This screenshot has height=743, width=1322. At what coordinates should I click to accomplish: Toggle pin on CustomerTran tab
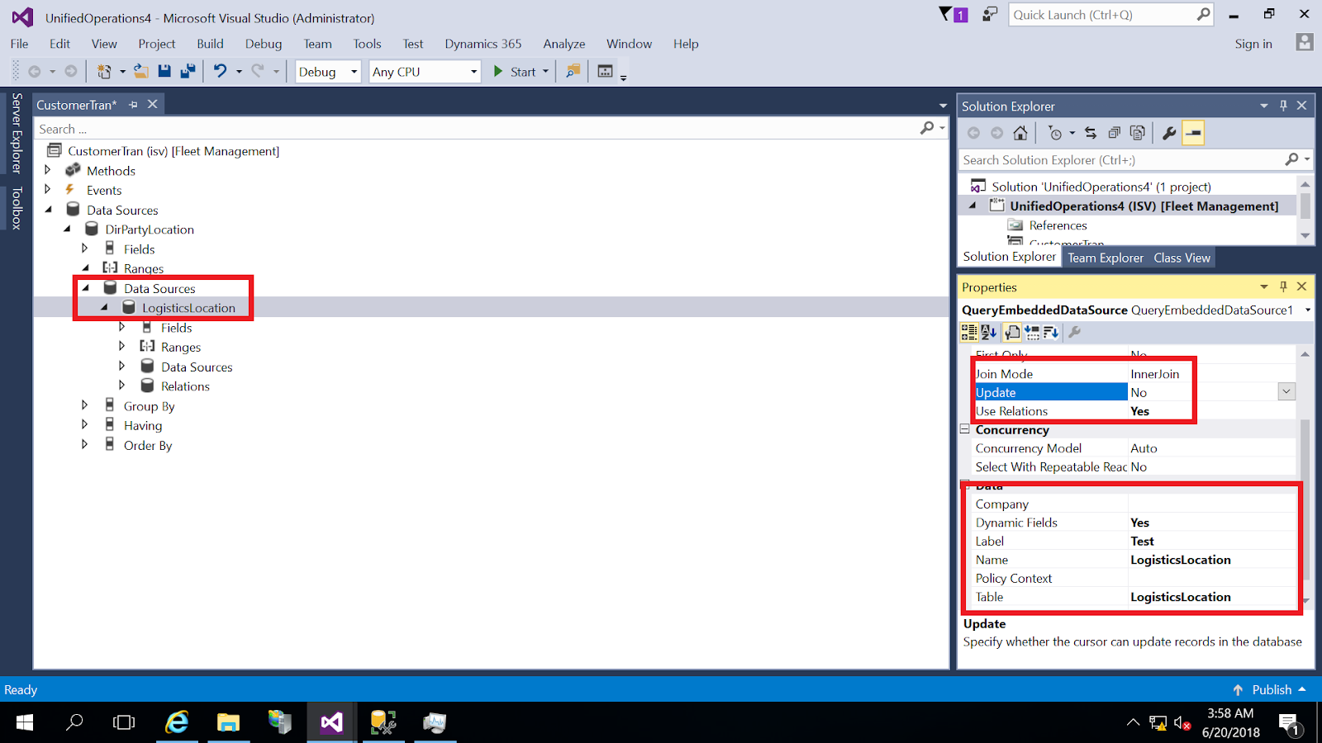point(133,105)
